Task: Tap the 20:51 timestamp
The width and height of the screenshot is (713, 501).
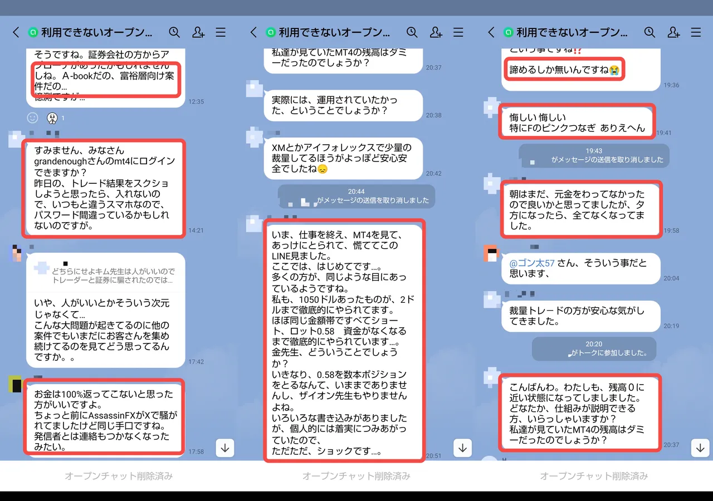Action: (434, 455)
